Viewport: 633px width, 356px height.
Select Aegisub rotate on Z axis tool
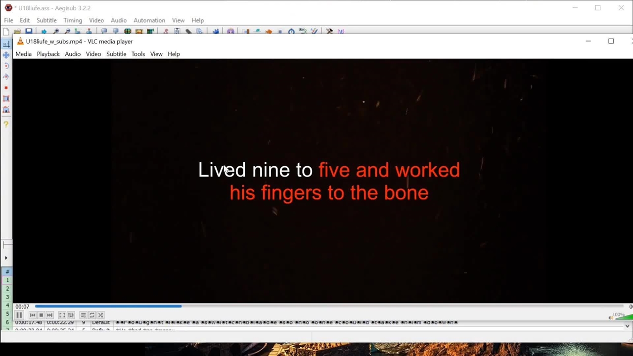tap(6, 66)
